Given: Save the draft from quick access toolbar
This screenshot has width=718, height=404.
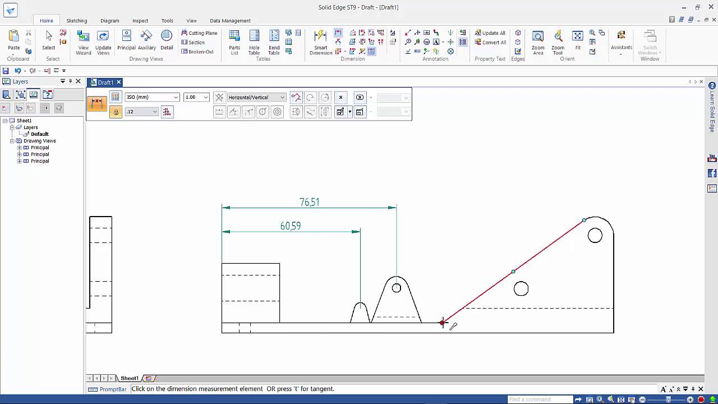Looking at the screenshot, I should click(6, 71).
